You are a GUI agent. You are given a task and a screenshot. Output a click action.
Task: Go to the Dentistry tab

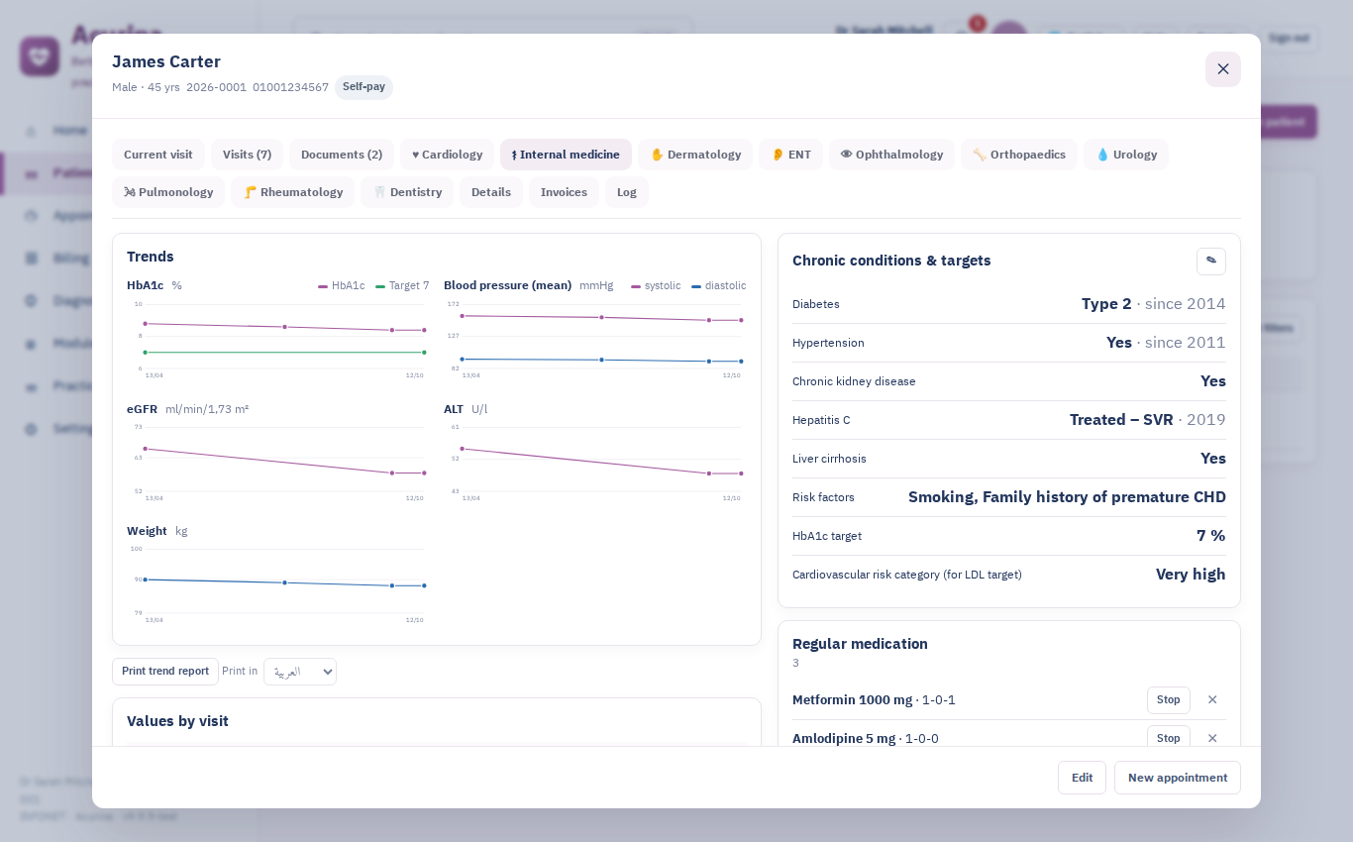click(407, 192)
